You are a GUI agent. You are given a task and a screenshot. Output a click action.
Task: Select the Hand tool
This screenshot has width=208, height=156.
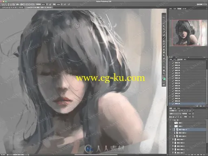[164, 70]
